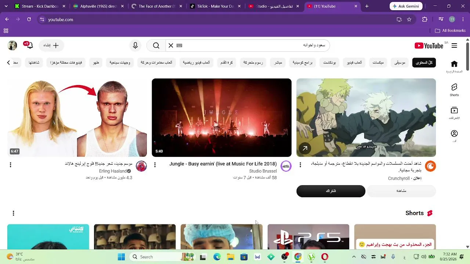The height and width of the screenshot is (264, 470).
Task: Open the إنشاء create button
Action: [51, 45]
